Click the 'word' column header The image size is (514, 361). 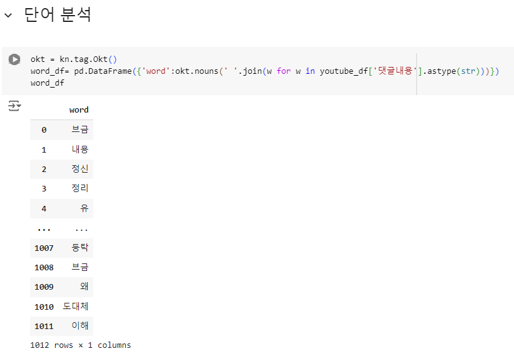tap(79, 109)
